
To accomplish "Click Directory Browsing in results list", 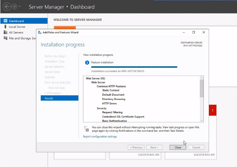I will (x=114, y=99).
